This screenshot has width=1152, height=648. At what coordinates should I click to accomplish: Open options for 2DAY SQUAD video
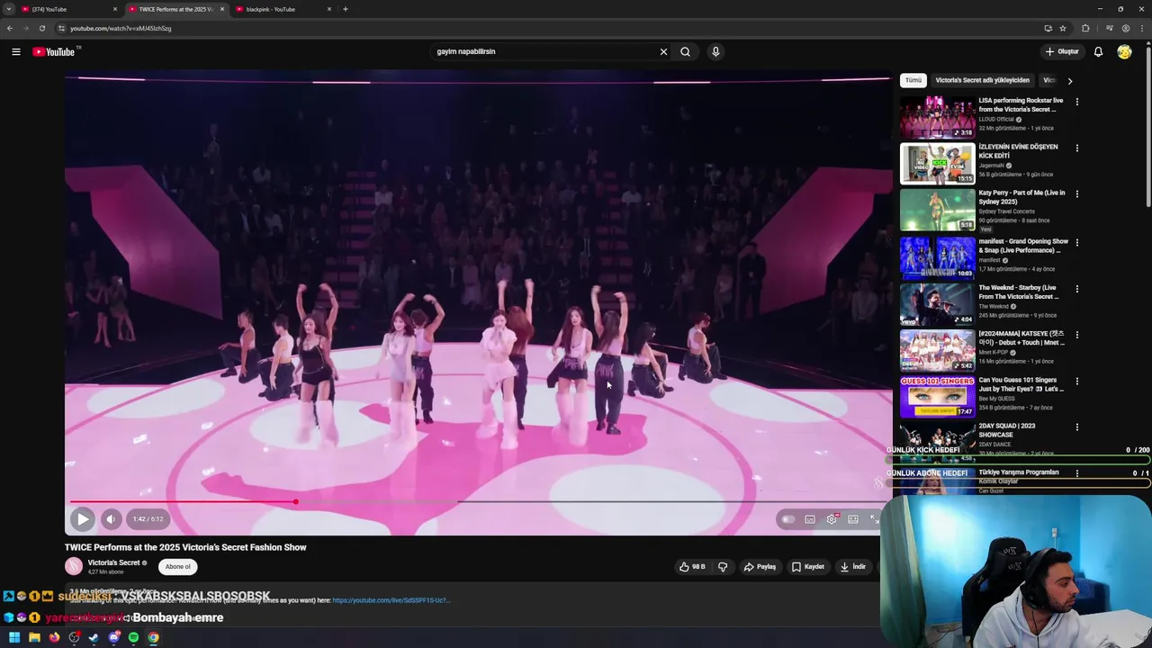pos(1076,427)
